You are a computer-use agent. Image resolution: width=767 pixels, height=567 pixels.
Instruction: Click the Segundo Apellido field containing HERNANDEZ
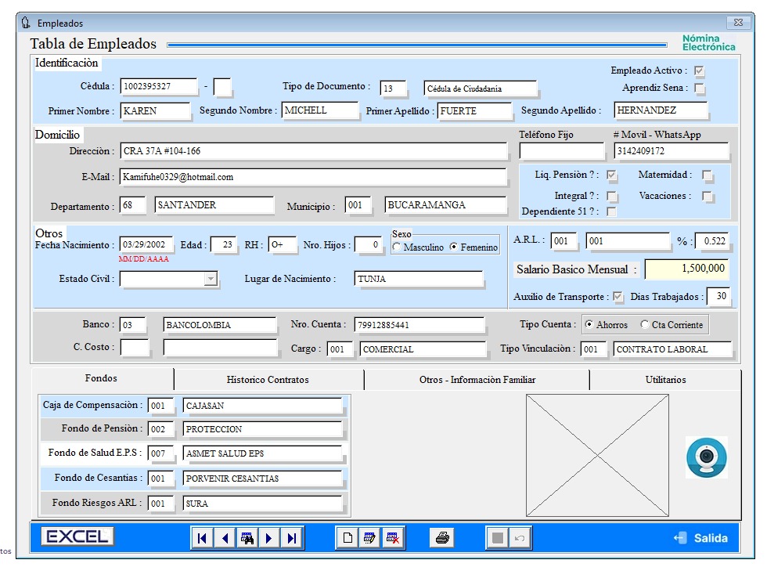pyautogui.click(x=661, y=110)
